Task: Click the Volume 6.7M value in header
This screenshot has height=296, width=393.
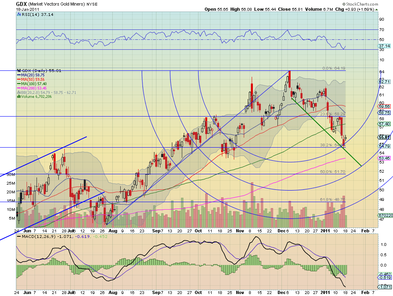Action: pyautogui.click(x=319, y=9)
